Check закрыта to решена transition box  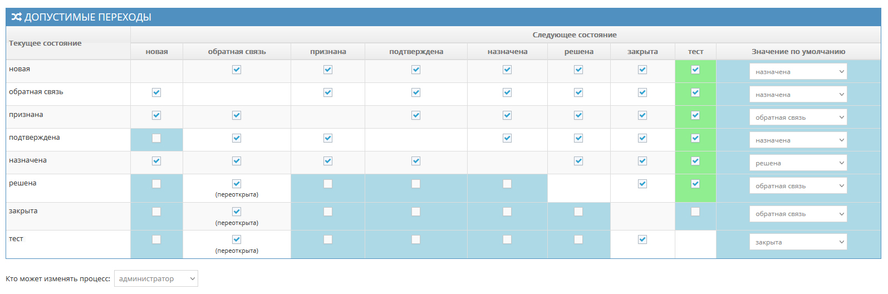tap(578, 212)
